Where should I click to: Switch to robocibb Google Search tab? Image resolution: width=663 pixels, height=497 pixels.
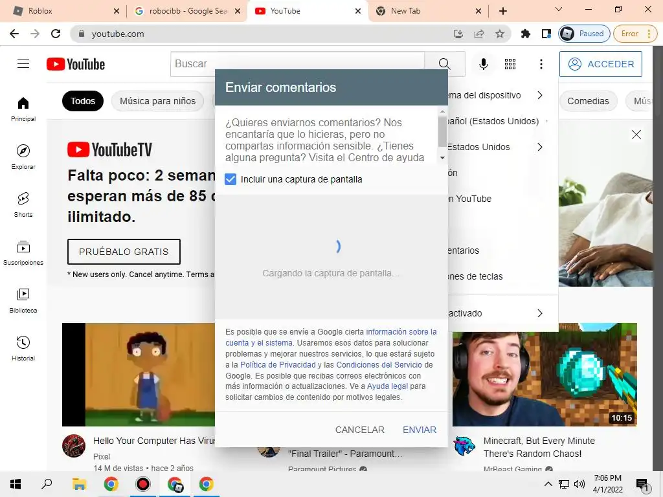coord(186,11)
